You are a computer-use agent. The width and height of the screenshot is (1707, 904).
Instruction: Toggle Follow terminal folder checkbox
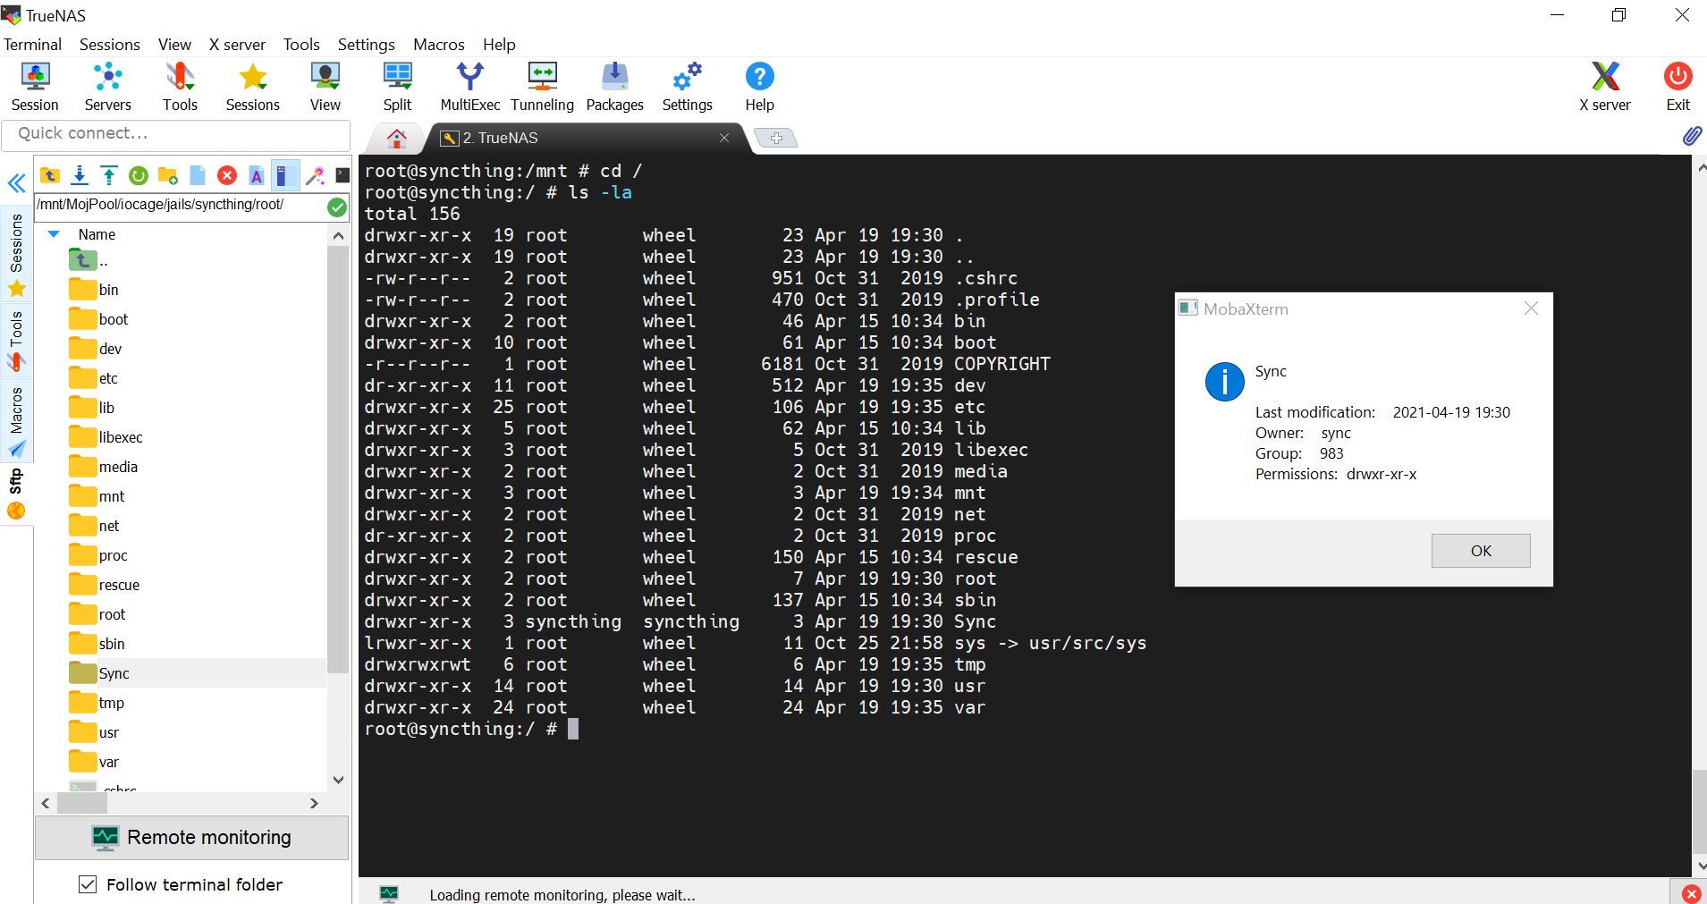pyautogui.click(x=88, y=884)
